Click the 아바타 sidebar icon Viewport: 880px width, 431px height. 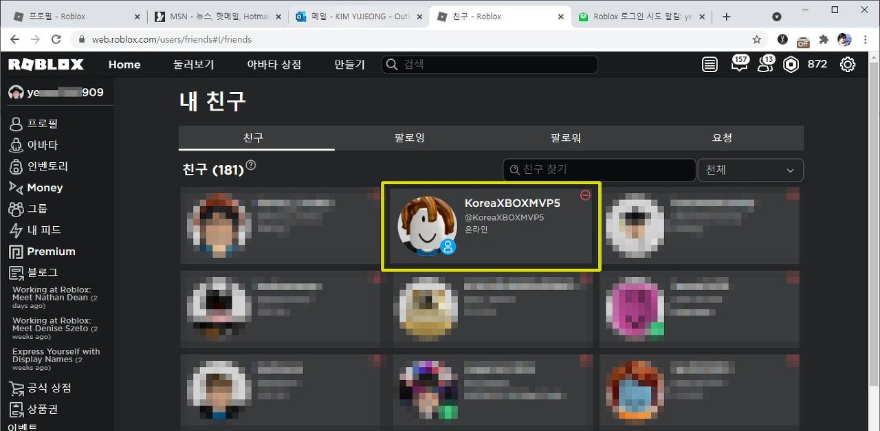16,145
